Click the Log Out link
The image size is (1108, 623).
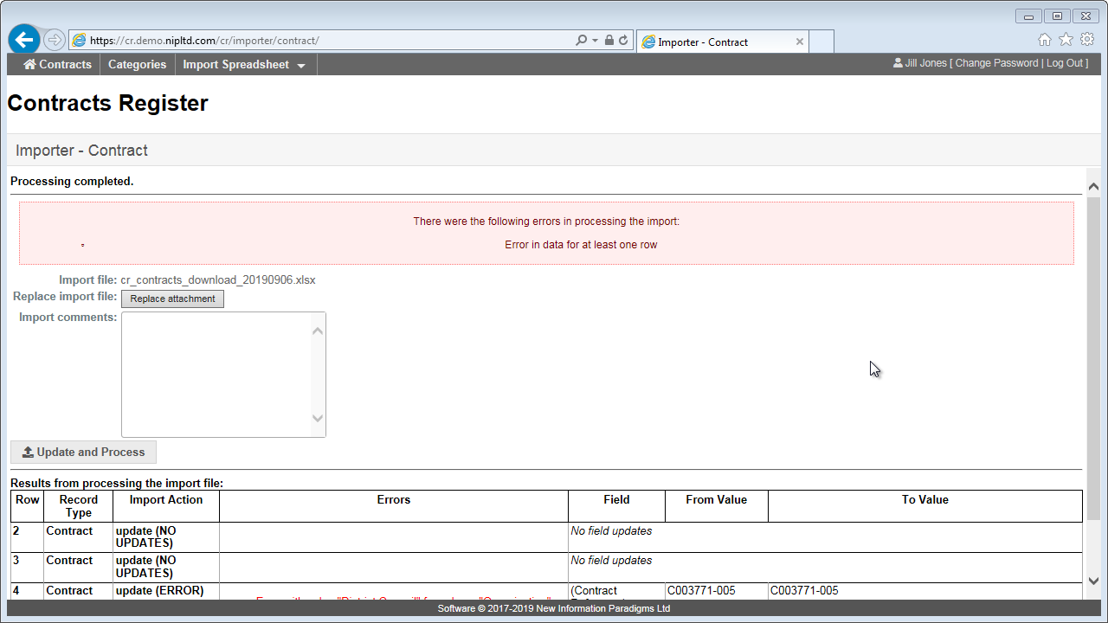1064,63
